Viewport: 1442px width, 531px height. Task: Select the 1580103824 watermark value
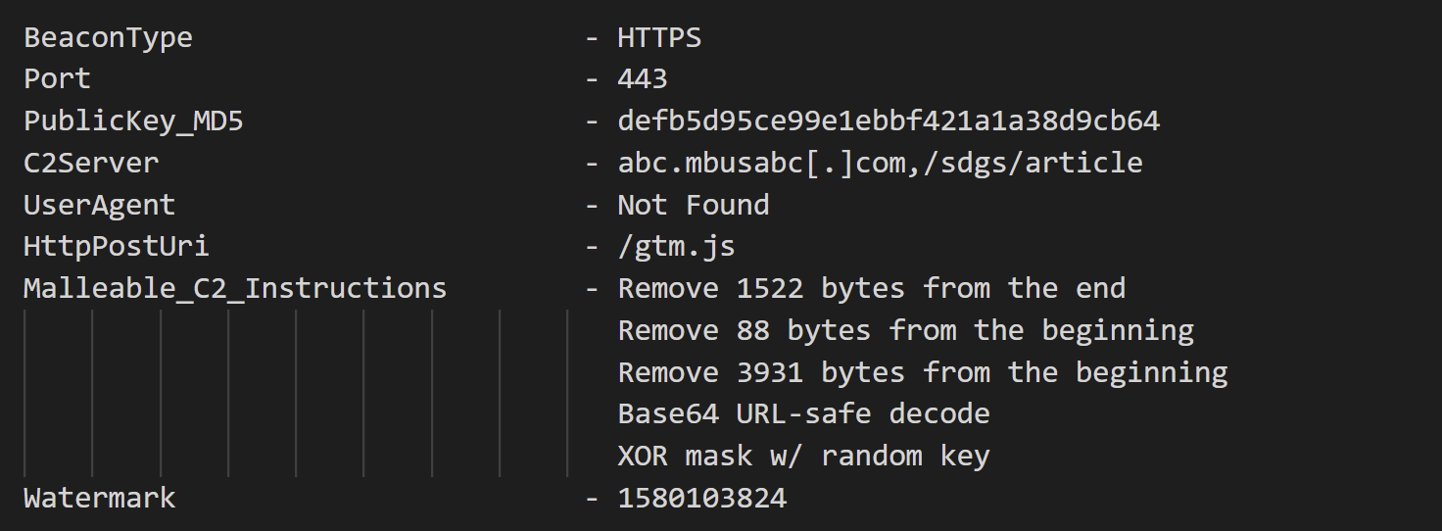(x=702, y=498)
